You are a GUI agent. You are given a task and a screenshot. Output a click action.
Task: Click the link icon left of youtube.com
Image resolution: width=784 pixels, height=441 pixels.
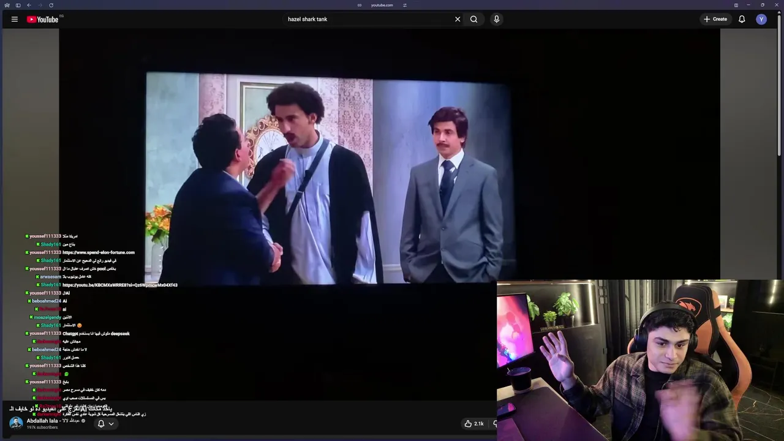click(360, 5)
